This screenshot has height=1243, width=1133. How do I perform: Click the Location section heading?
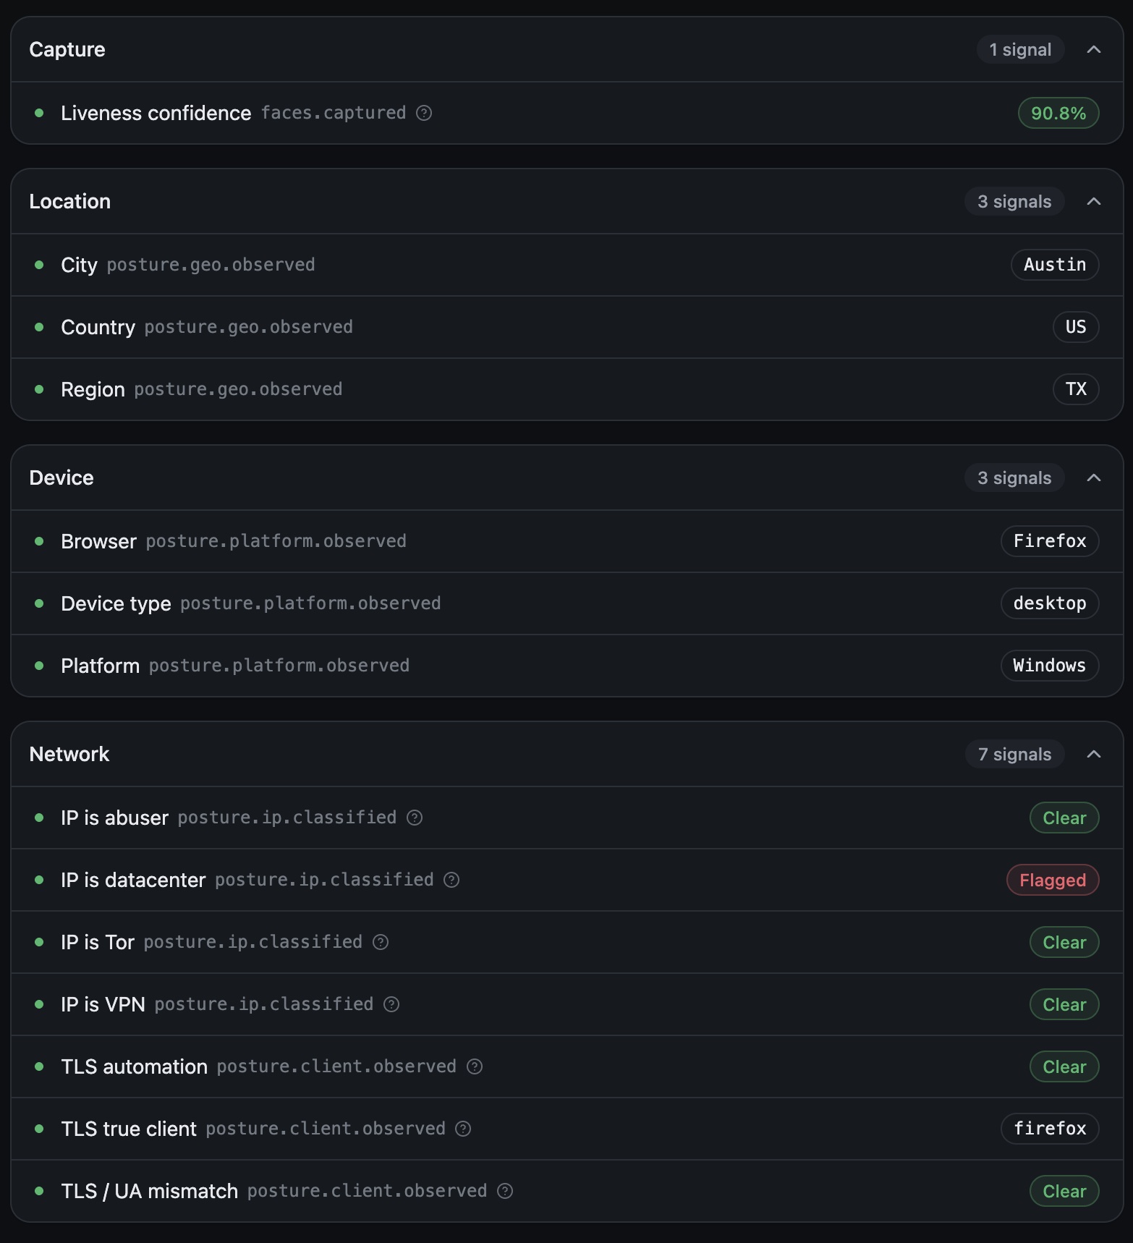[x=70, y=201]
